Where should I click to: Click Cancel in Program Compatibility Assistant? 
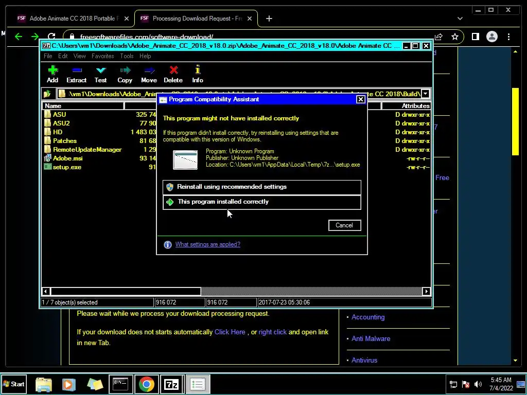(x=344, y=225)
